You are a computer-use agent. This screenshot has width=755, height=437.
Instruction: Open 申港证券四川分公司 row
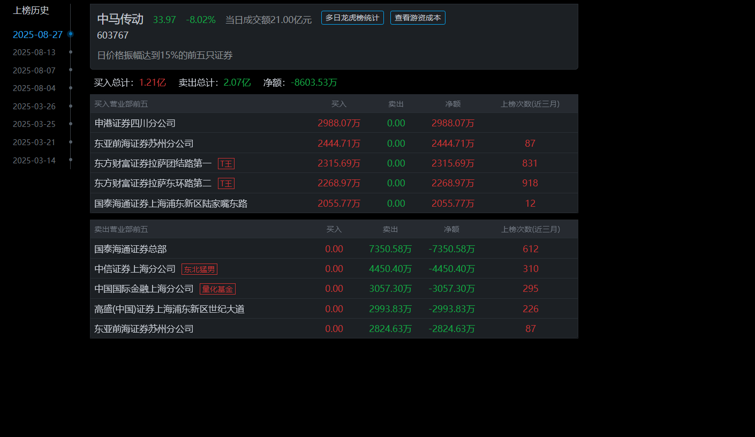click(x=334, y=123)
